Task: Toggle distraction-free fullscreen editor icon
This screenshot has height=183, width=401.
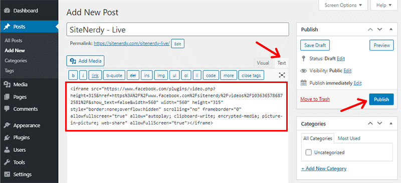Action: click(x=282, y=75)
